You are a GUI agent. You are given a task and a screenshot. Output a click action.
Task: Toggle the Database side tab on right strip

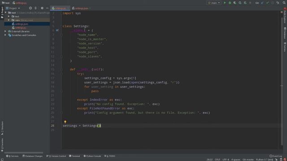(x=285, y=33)
